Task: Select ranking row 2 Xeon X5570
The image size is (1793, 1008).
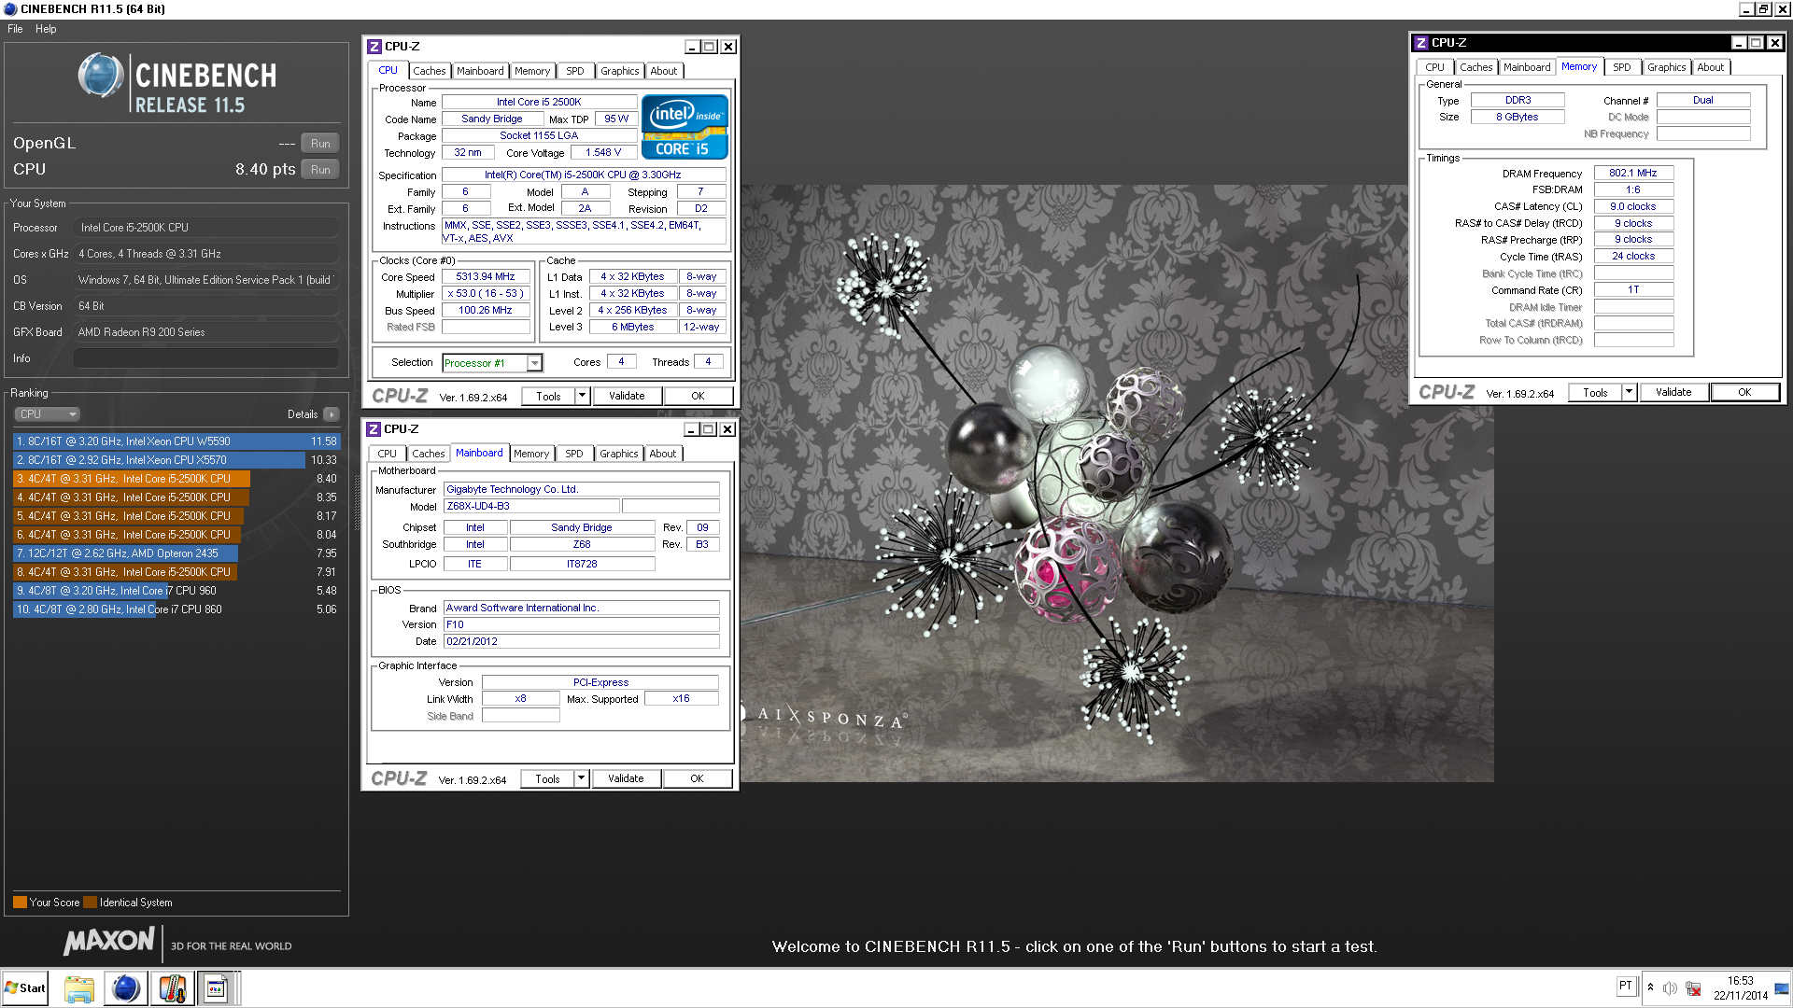Action: [x=176, y=460]
